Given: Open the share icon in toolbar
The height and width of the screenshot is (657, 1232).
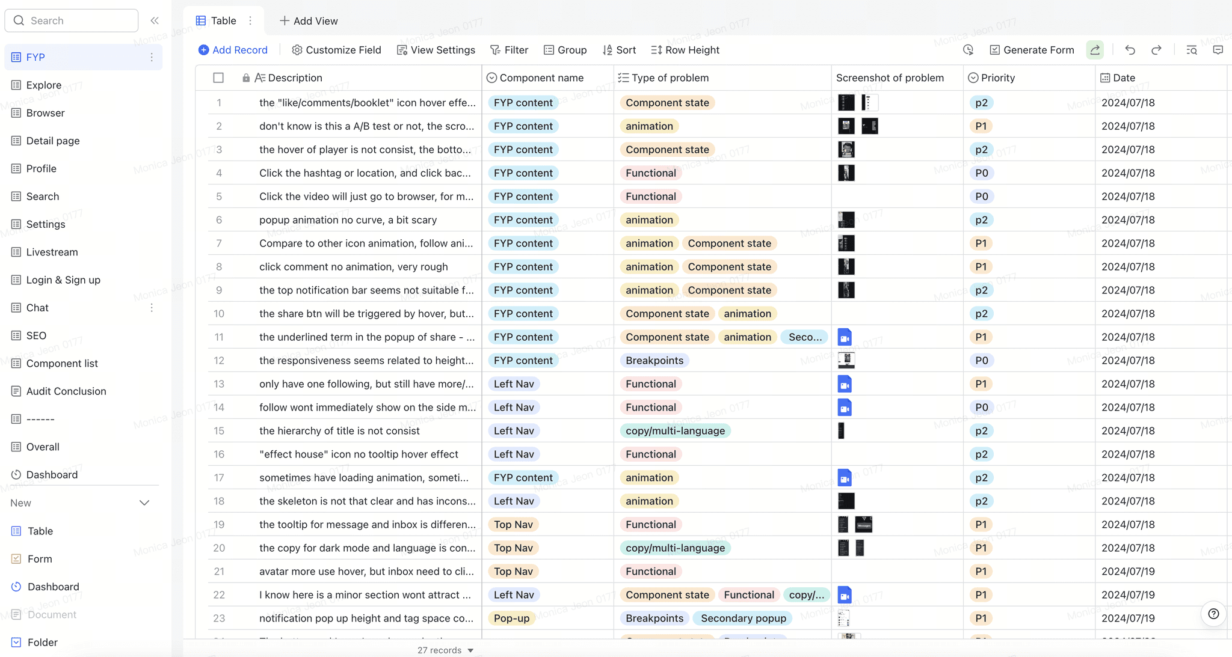Looking at the screenshot, I should click(1095, 50).
